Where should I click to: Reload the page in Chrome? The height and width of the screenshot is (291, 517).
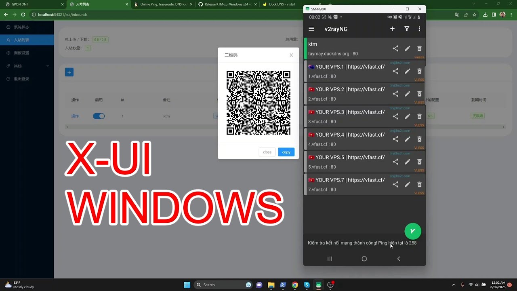tap(23, 15)
